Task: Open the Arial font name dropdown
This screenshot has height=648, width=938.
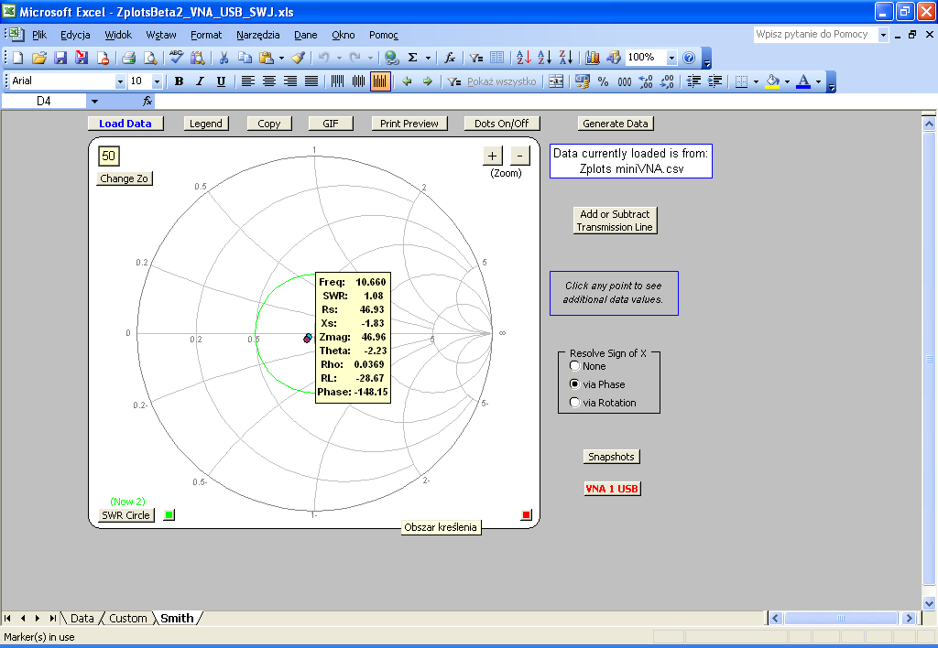Action: coord(120,81)
